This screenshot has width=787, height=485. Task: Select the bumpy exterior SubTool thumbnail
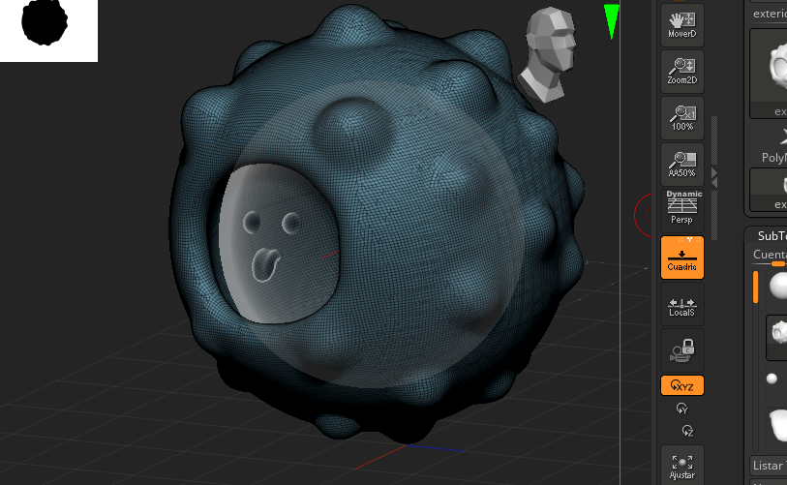778,338
